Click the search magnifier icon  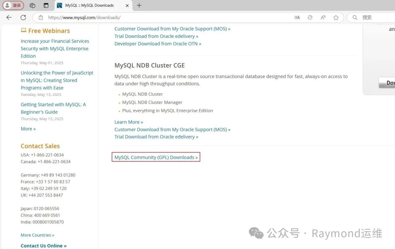click(x=355, y=17)
